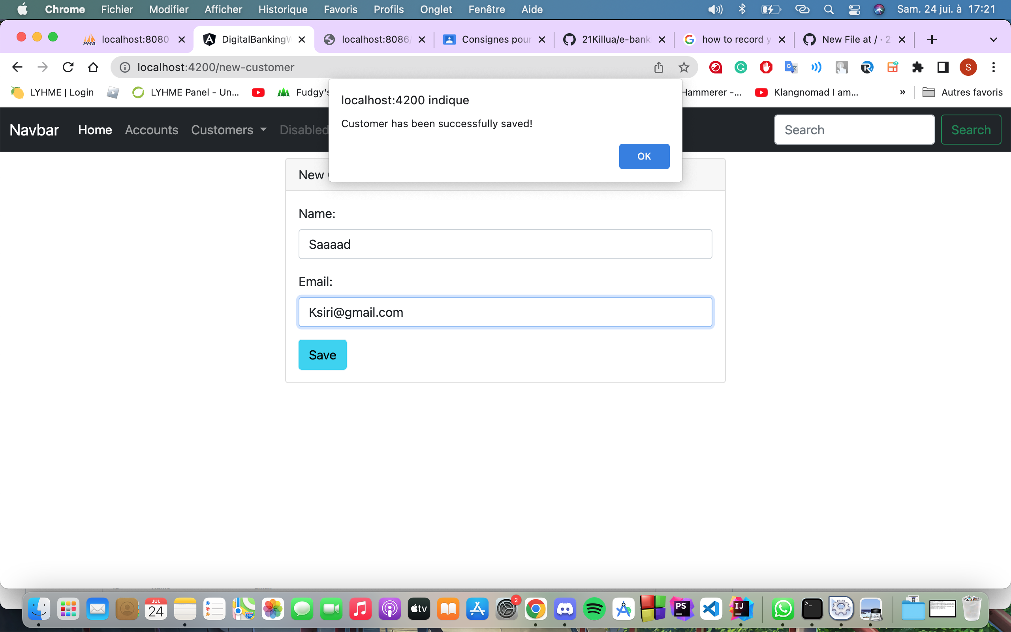Viewport: 1011px width, 632px height.
Task: Open the Historique menu
Action: pos(282,9)
